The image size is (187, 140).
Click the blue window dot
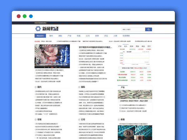[x=31, y=16]
